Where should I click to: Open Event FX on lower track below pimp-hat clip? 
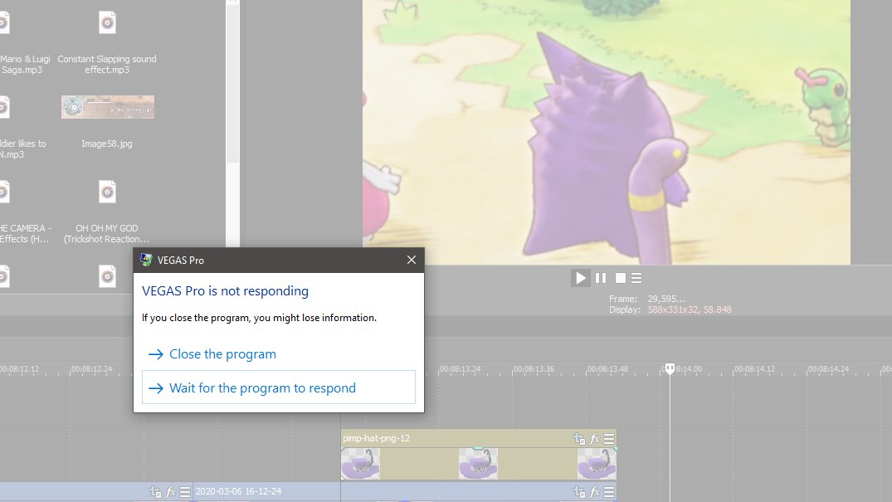tap(594, 492)
